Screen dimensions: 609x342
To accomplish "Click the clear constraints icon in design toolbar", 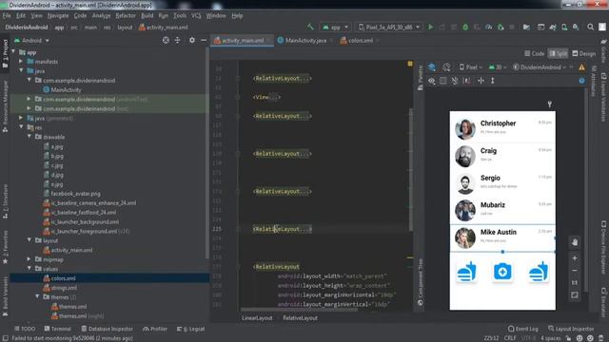I will point(455,81).
